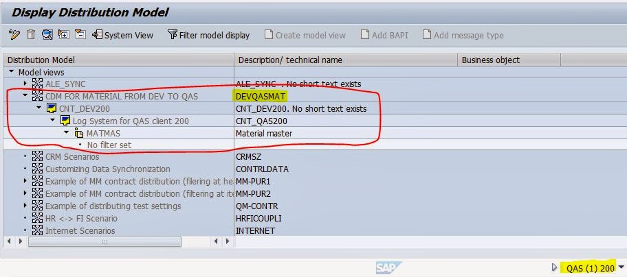This screenshot has height=277, width=627.
Task: Click the horizontal scrollbar thumb under the tree
Action: 104,241
